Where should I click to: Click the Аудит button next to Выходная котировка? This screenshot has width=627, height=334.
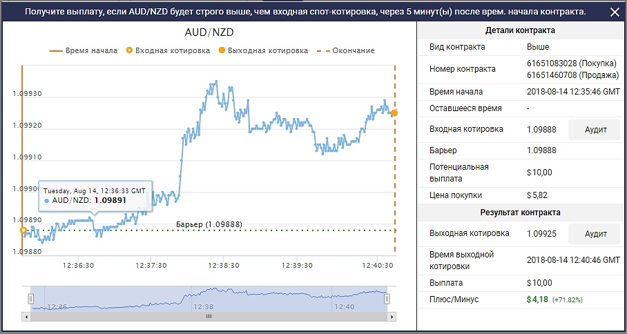[x=596, y=234]
